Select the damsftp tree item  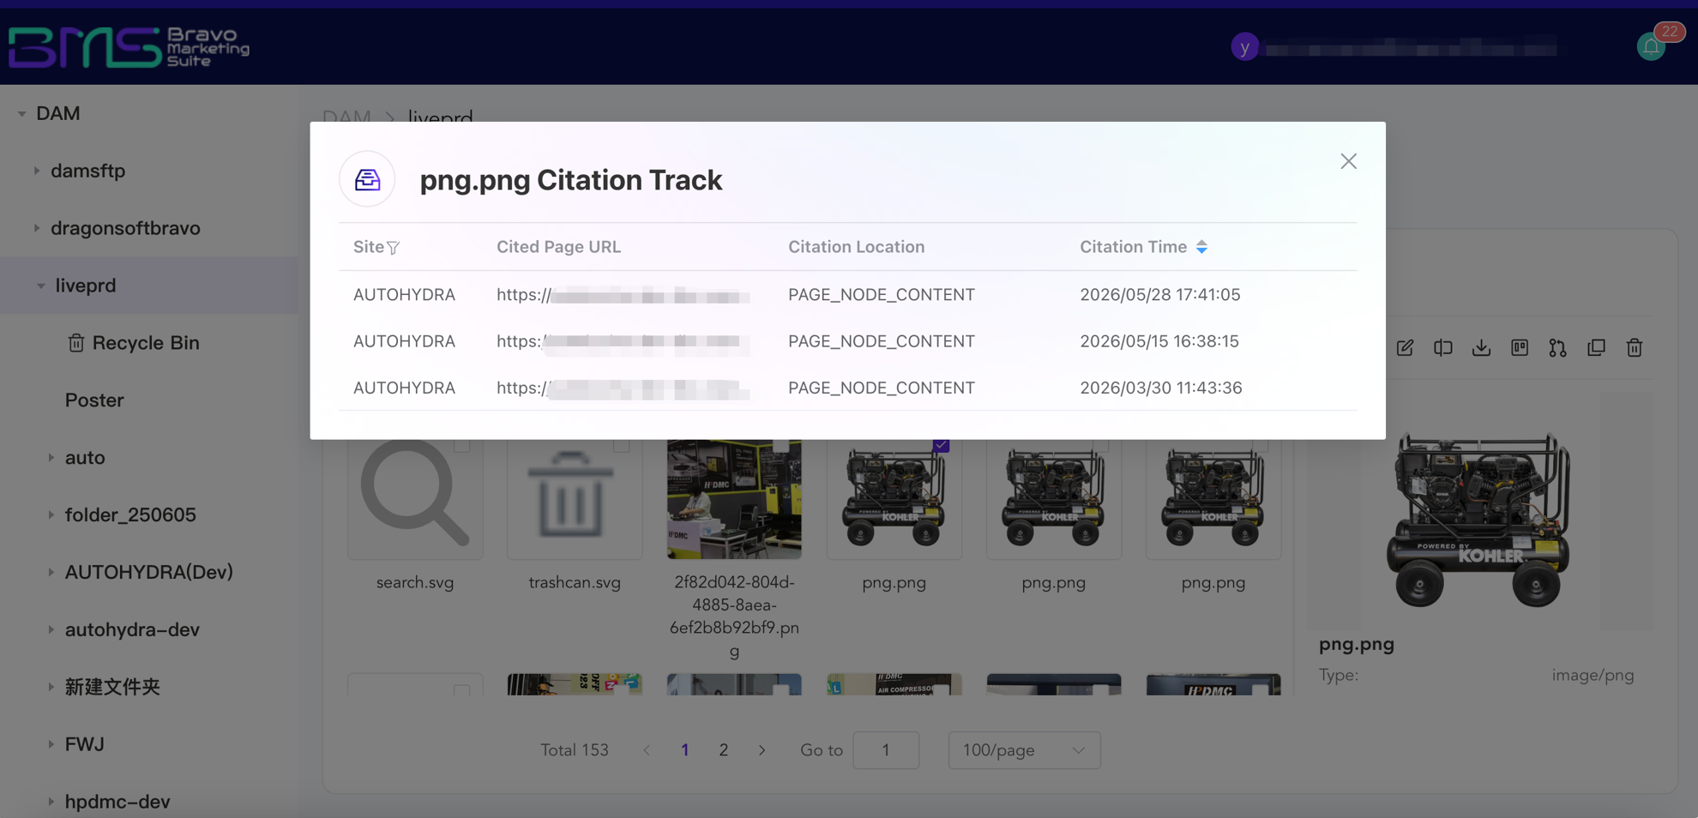pyautogui.click(x=87, y=171)
